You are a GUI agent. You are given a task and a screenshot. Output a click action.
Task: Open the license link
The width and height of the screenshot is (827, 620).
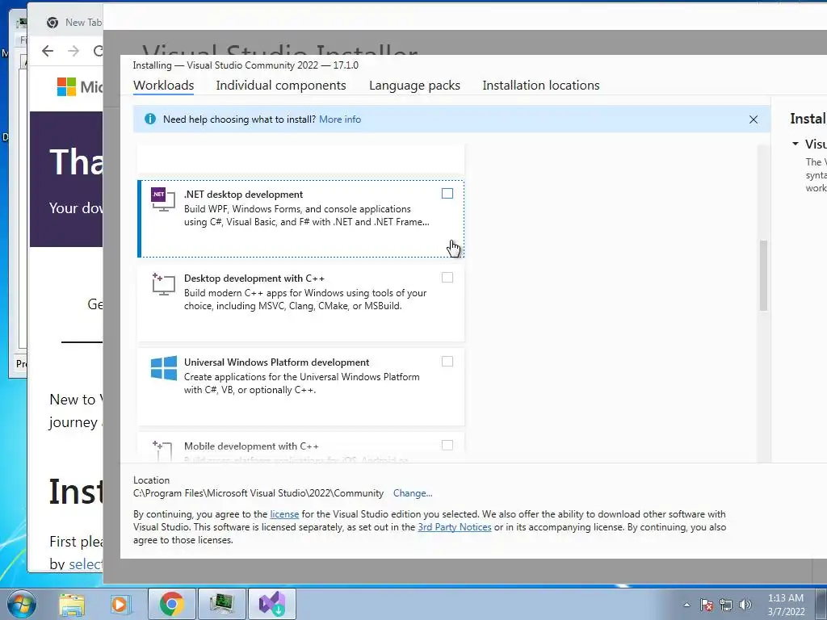tap(284, 514)
